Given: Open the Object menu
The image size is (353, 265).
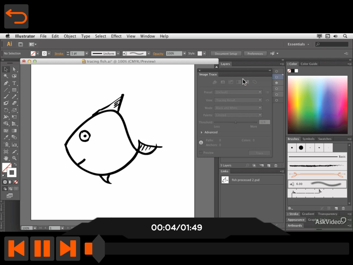Looking at the screenshot, I should coord(70,36).
